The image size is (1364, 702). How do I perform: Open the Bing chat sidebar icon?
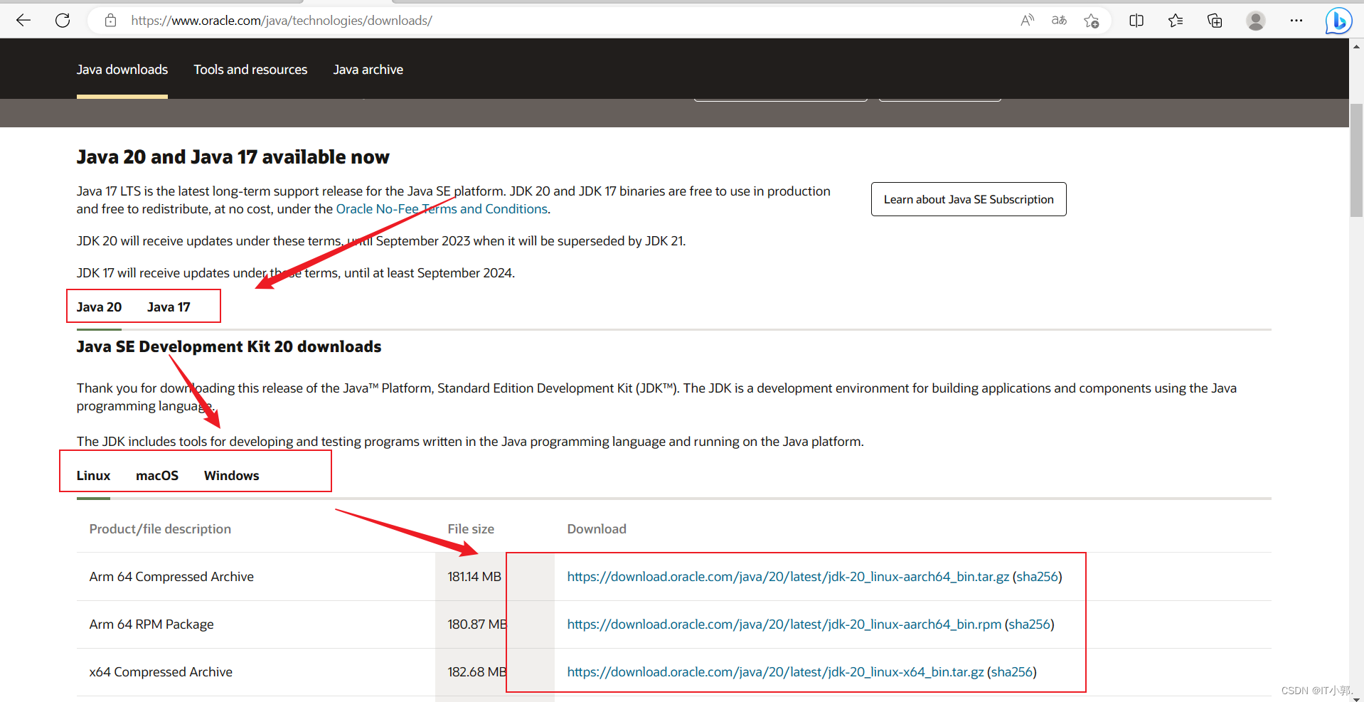point(1338,21)
